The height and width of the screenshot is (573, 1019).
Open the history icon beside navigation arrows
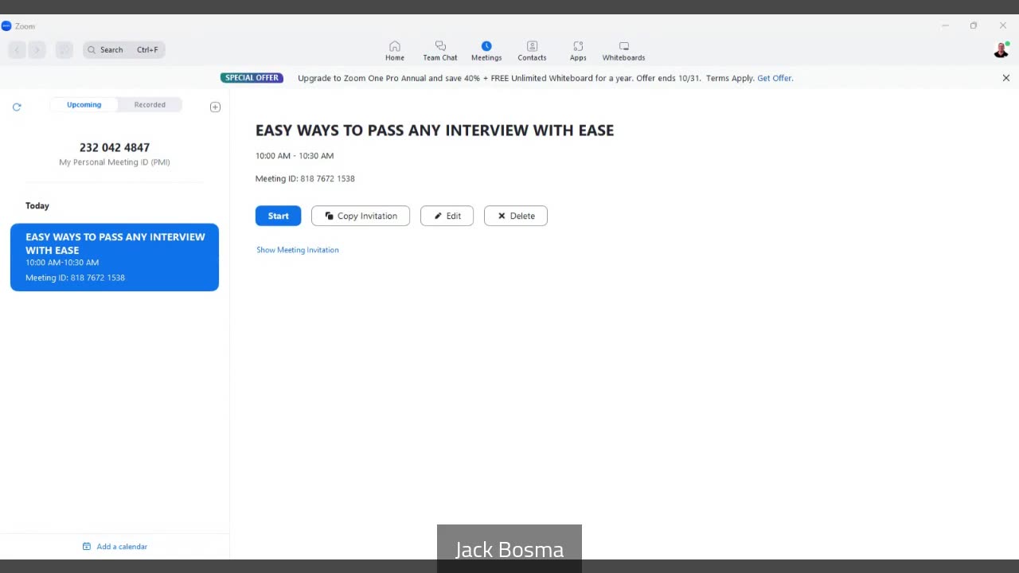coord(64,49)
